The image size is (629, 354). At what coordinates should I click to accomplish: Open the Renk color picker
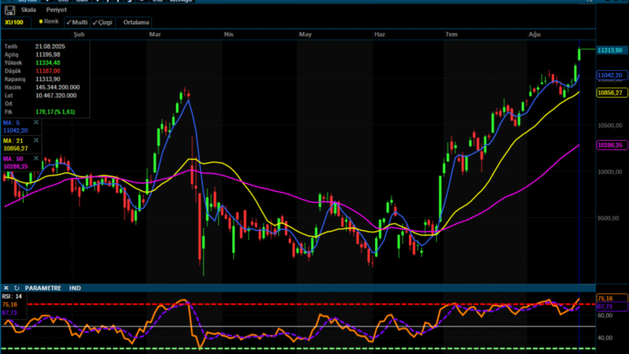pyautogui.click(x=49, y=21)
